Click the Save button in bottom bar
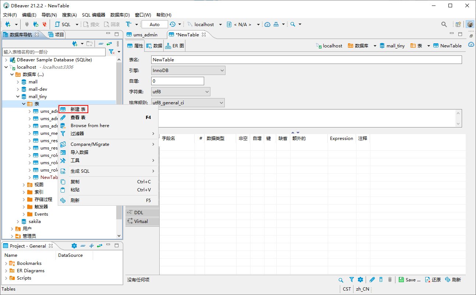 pos(409,280)
